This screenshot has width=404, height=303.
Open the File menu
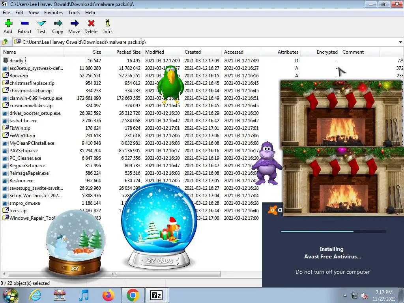pyautogui.click(x=6, y=12)
